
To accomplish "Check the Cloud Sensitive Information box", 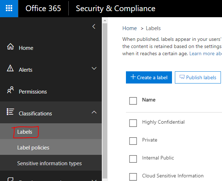I will [x=133, y=177].
